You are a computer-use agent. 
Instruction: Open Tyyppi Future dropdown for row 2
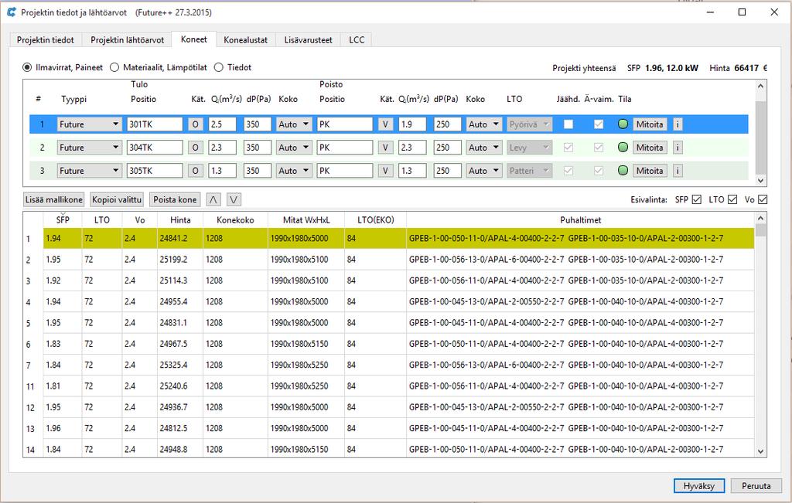(x=90, y=148)
